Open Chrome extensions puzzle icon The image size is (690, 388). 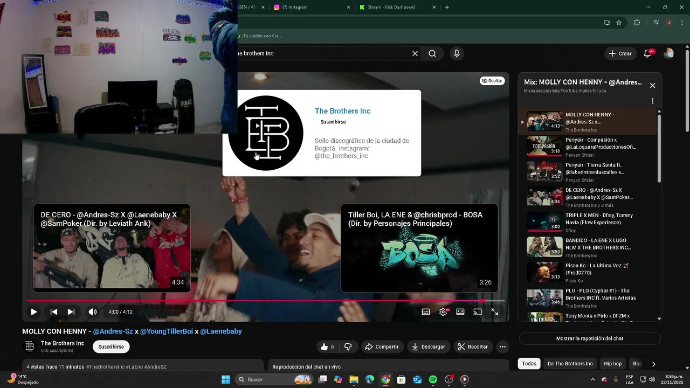(637, 23)
